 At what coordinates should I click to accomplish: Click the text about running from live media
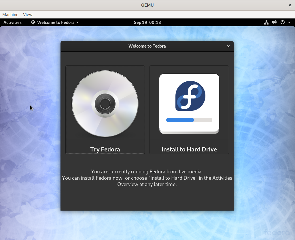click(147, 172)
